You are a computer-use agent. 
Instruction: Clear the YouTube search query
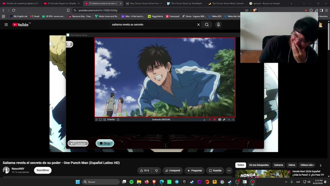coord(199,25)
